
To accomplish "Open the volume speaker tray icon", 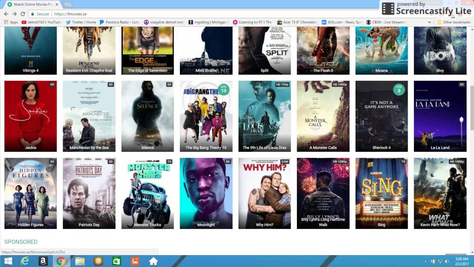I will [x=447, y=261].
